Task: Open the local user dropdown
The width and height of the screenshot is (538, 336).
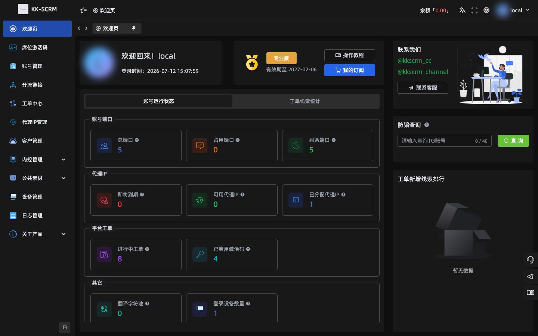Action: click(513, 10)
